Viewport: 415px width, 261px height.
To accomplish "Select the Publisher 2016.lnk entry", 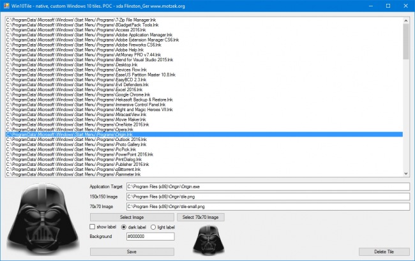I will click(x=204, y=165).
